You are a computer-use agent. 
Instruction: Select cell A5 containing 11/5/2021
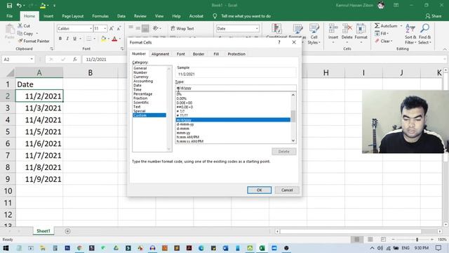click(39, 131)
